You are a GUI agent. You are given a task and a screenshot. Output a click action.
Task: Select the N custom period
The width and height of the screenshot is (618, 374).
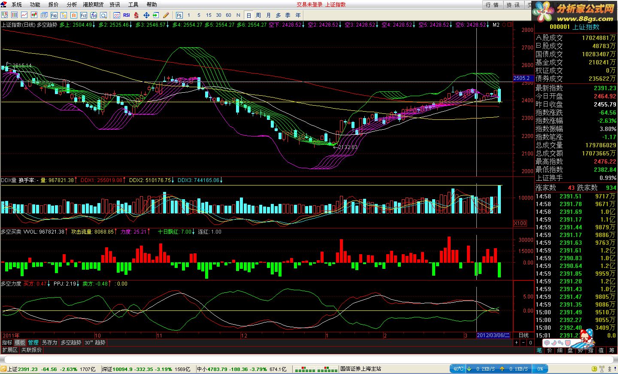tap(238, 15)
